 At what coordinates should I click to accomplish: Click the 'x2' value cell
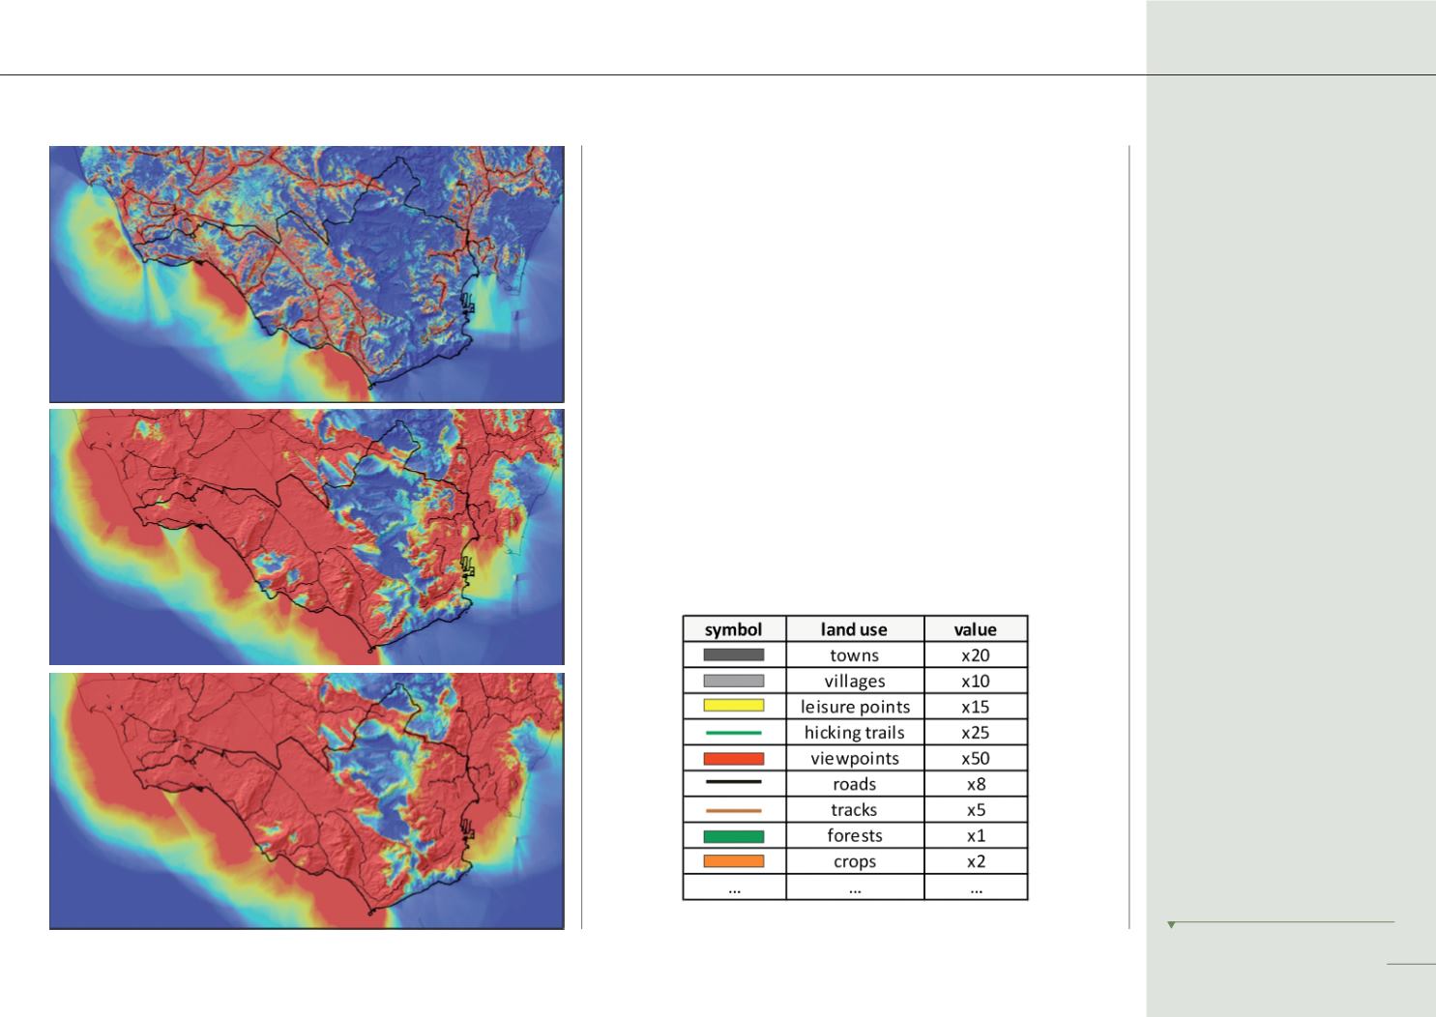pyautogui.click(x=976, y=861)
